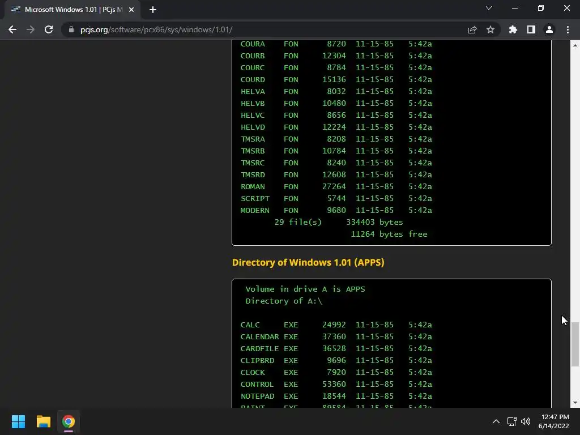580x435 pixels.
Task: Open File Explorer from taskbar
Action: 43,421
